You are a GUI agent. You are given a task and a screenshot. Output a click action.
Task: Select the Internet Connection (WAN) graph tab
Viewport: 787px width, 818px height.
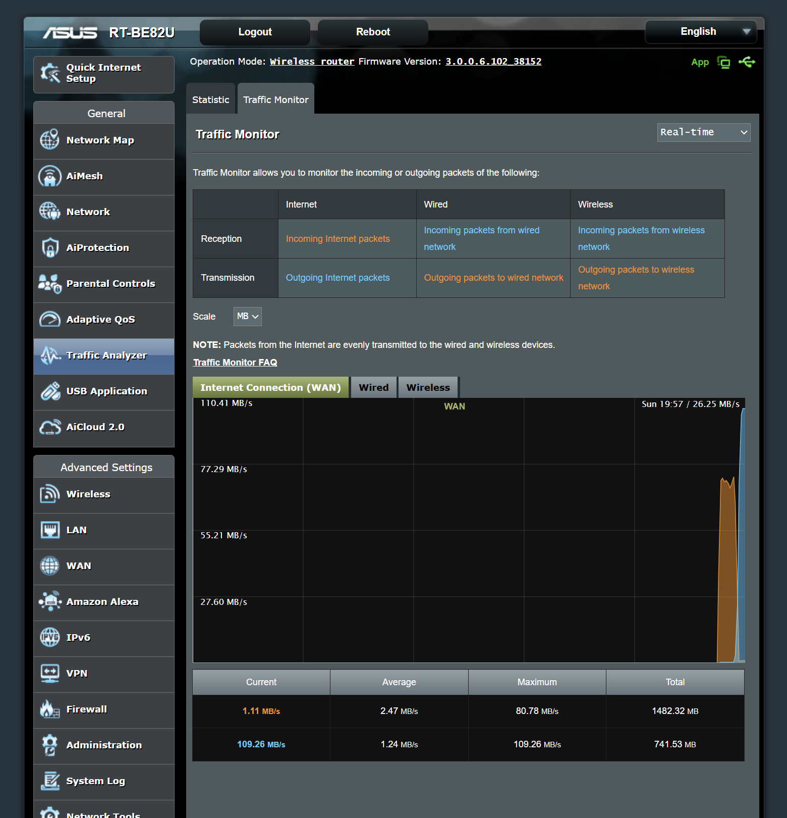(270, 387)
